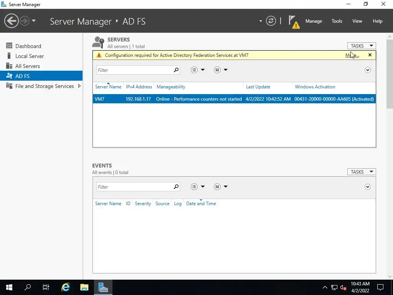This screenshot has width=393, height=295.
Task: Sort Events by Source column
Action: [x=162, y=204]
